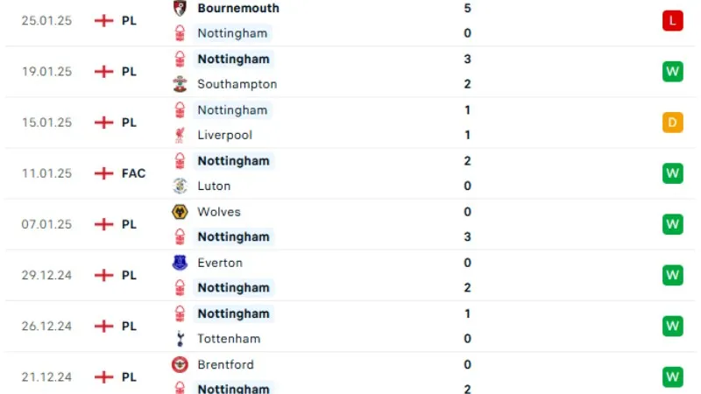Click the Wolves club crest icon
701x394 pixels.
pyautogui.click(x=181, y=212)
